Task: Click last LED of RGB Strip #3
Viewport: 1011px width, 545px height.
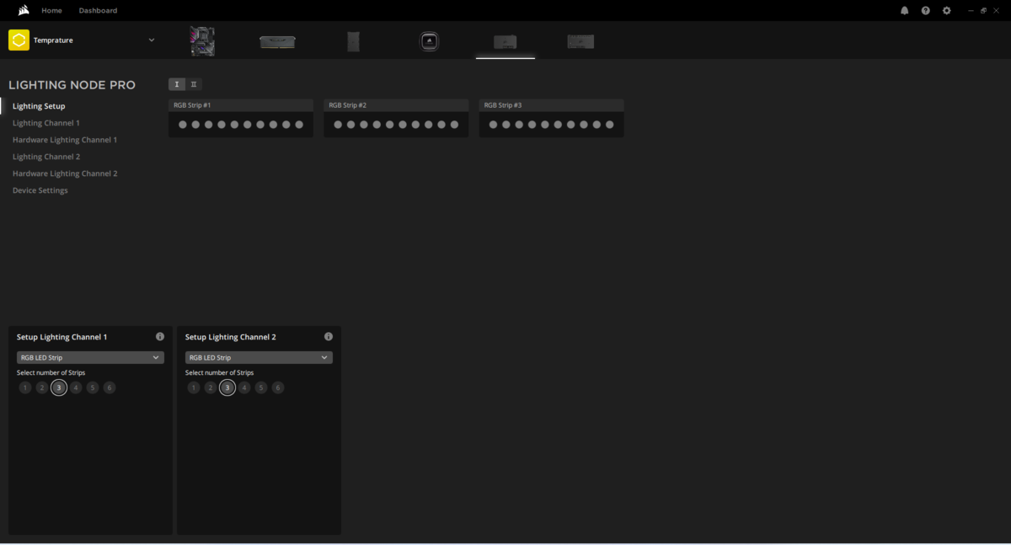Action: click(610, 125)
